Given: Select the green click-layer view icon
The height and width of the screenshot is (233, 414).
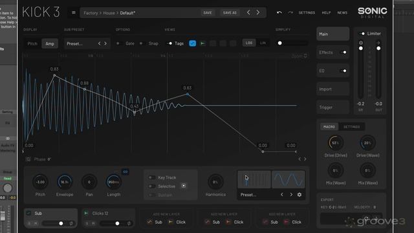Looking at the screenshot, I should point(202,43).
